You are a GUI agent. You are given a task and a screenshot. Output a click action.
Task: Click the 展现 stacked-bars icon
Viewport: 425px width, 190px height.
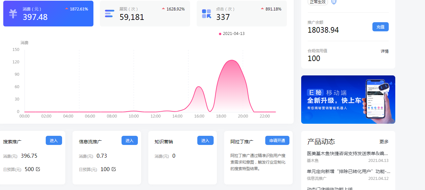(109, 14)
